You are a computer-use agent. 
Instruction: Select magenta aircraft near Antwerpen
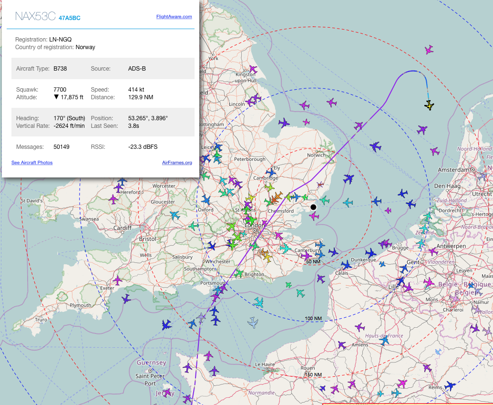pyautogui.click(x=433, y=251)
